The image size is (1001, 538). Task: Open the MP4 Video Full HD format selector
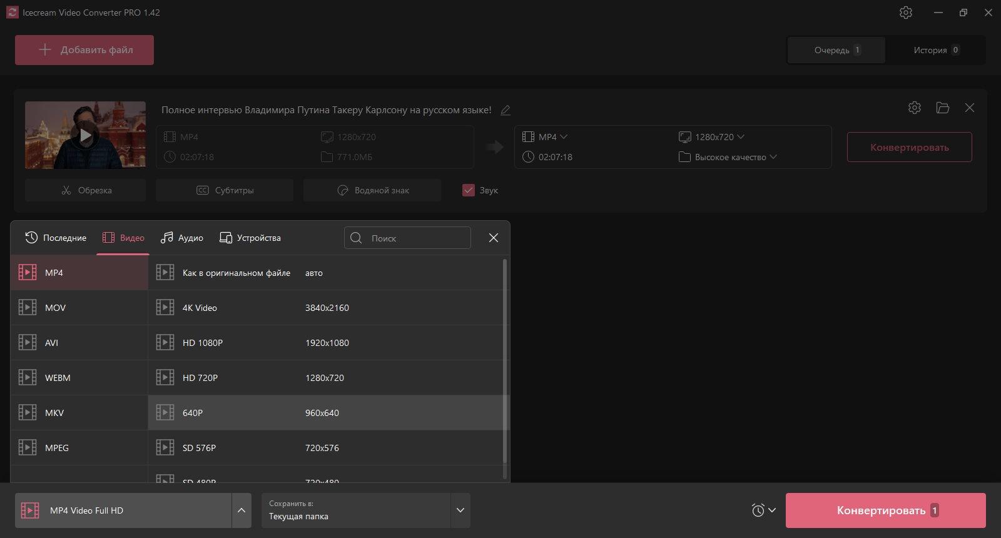(123, 510)
